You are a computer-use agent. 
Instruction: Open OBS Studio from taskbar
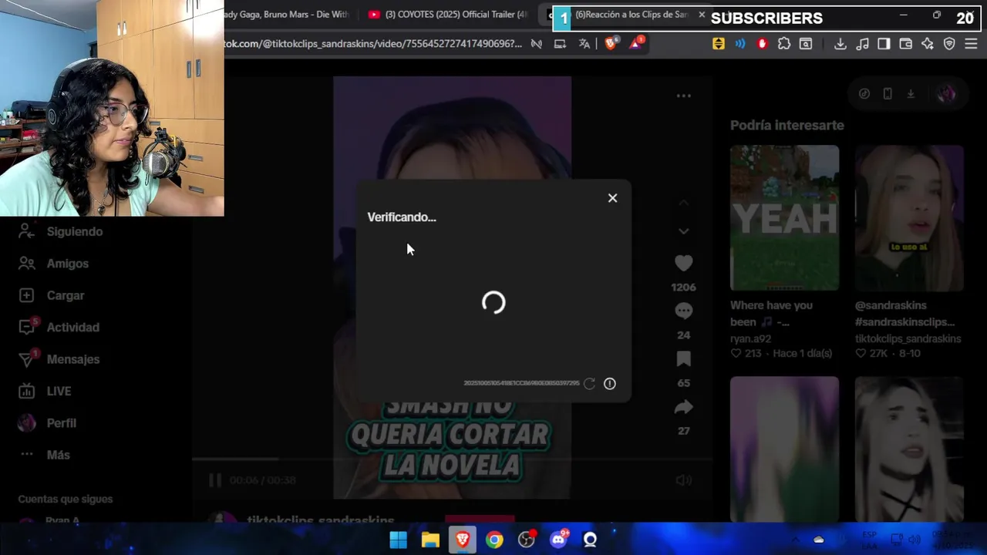[x=527, y=540]
